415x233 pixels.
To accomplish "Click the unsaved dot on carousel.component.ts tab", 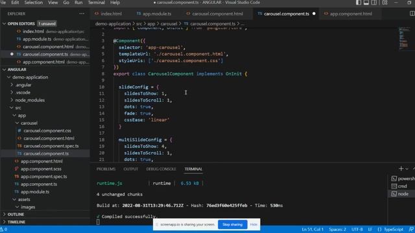I will click(x=314, y=14).
